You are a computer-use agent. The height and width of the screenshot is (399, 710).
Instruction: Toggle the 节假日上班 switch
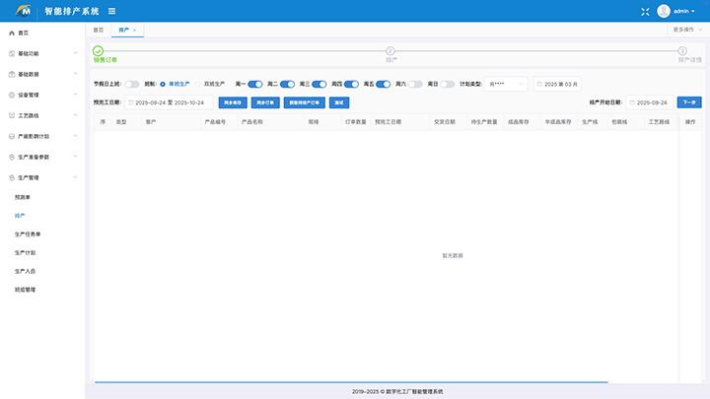[131, 85]
